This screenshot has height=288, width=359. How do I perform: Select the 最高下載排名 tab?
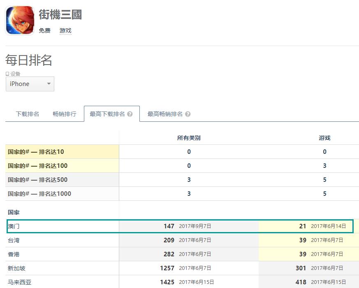point(107,114)
